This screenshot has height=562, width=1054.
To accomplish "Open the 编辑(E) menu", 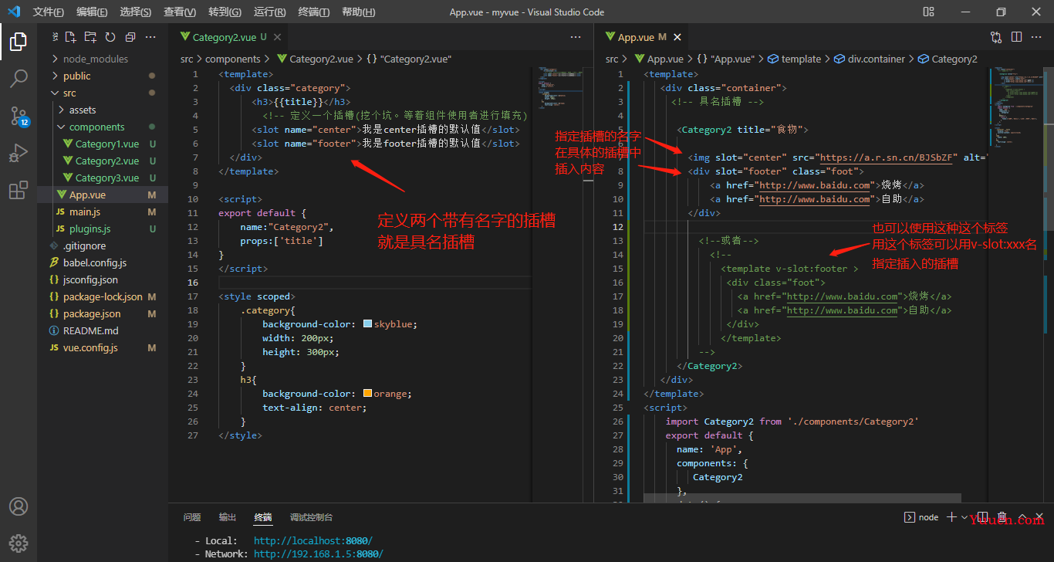I will [92, 12].
